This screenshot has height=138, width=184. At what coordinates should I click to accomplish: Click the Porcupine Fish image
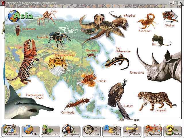[57, 66]
